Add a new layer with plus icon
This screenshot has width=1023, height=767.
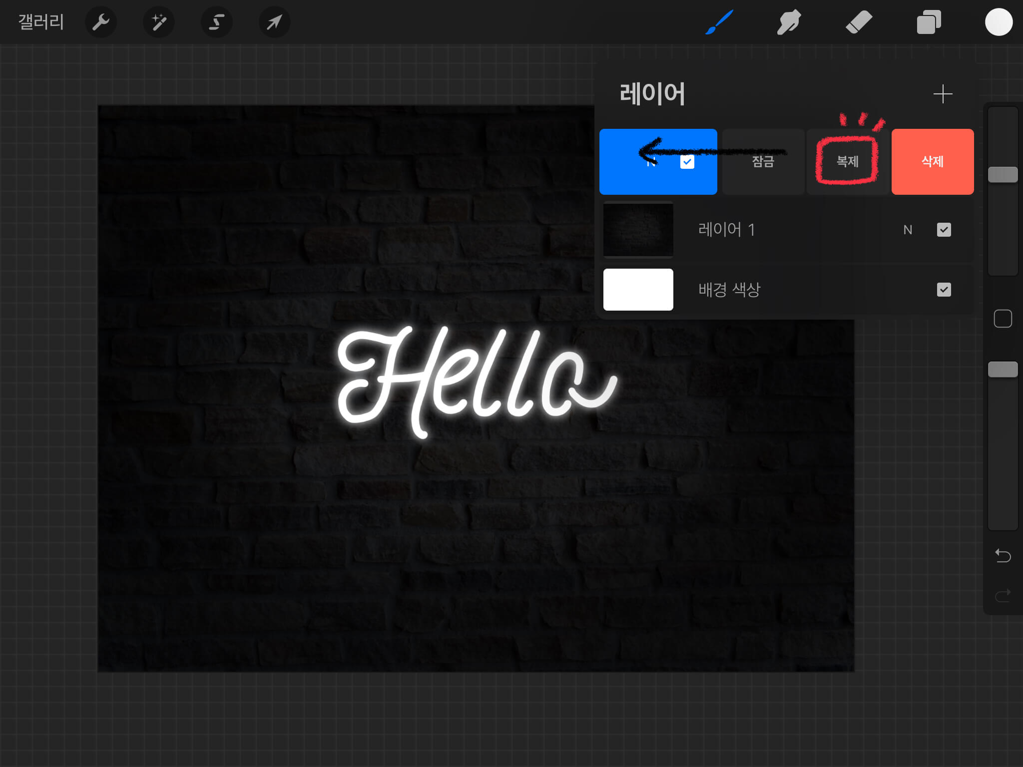click(943, 94)
